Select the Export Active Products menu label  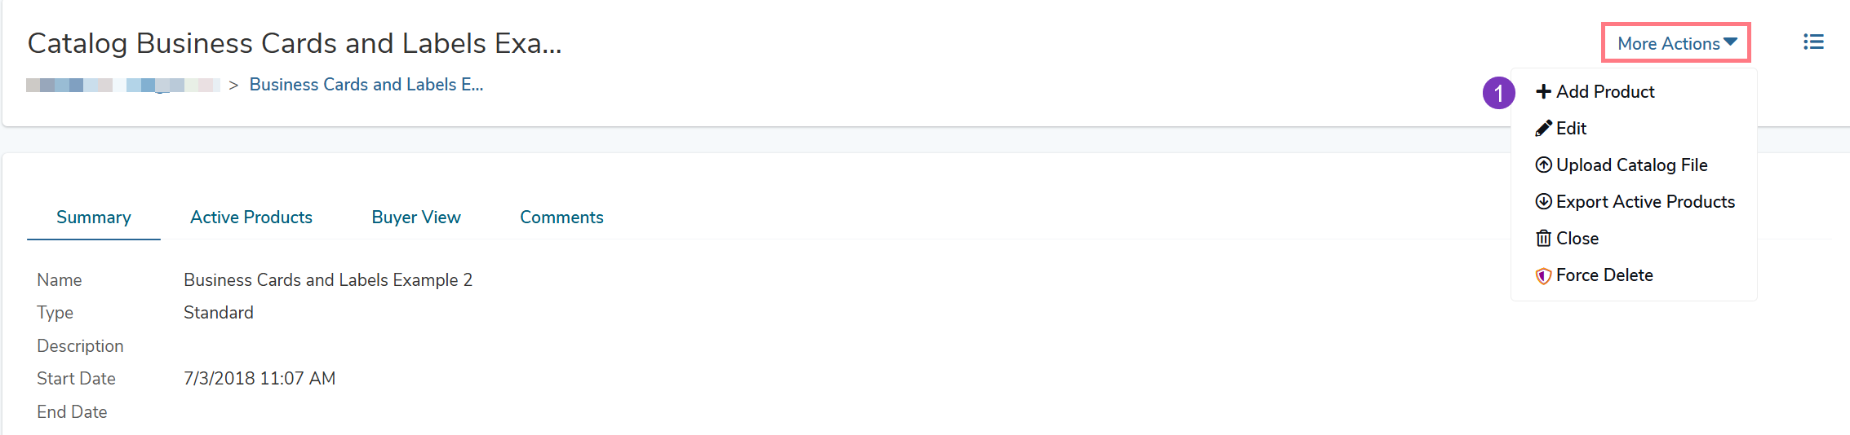tap(1645, 202)
